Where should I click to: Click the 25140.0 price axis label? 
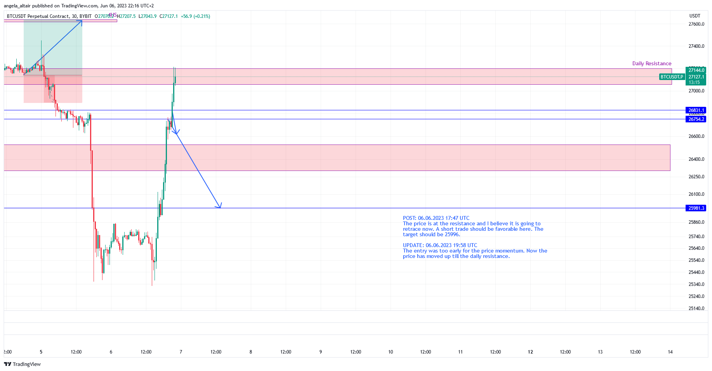(x=696, y=308)
